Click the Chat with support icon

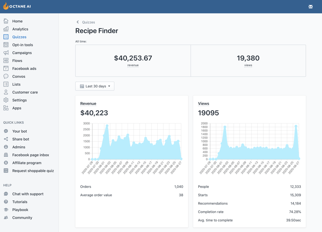coord(6,194)
